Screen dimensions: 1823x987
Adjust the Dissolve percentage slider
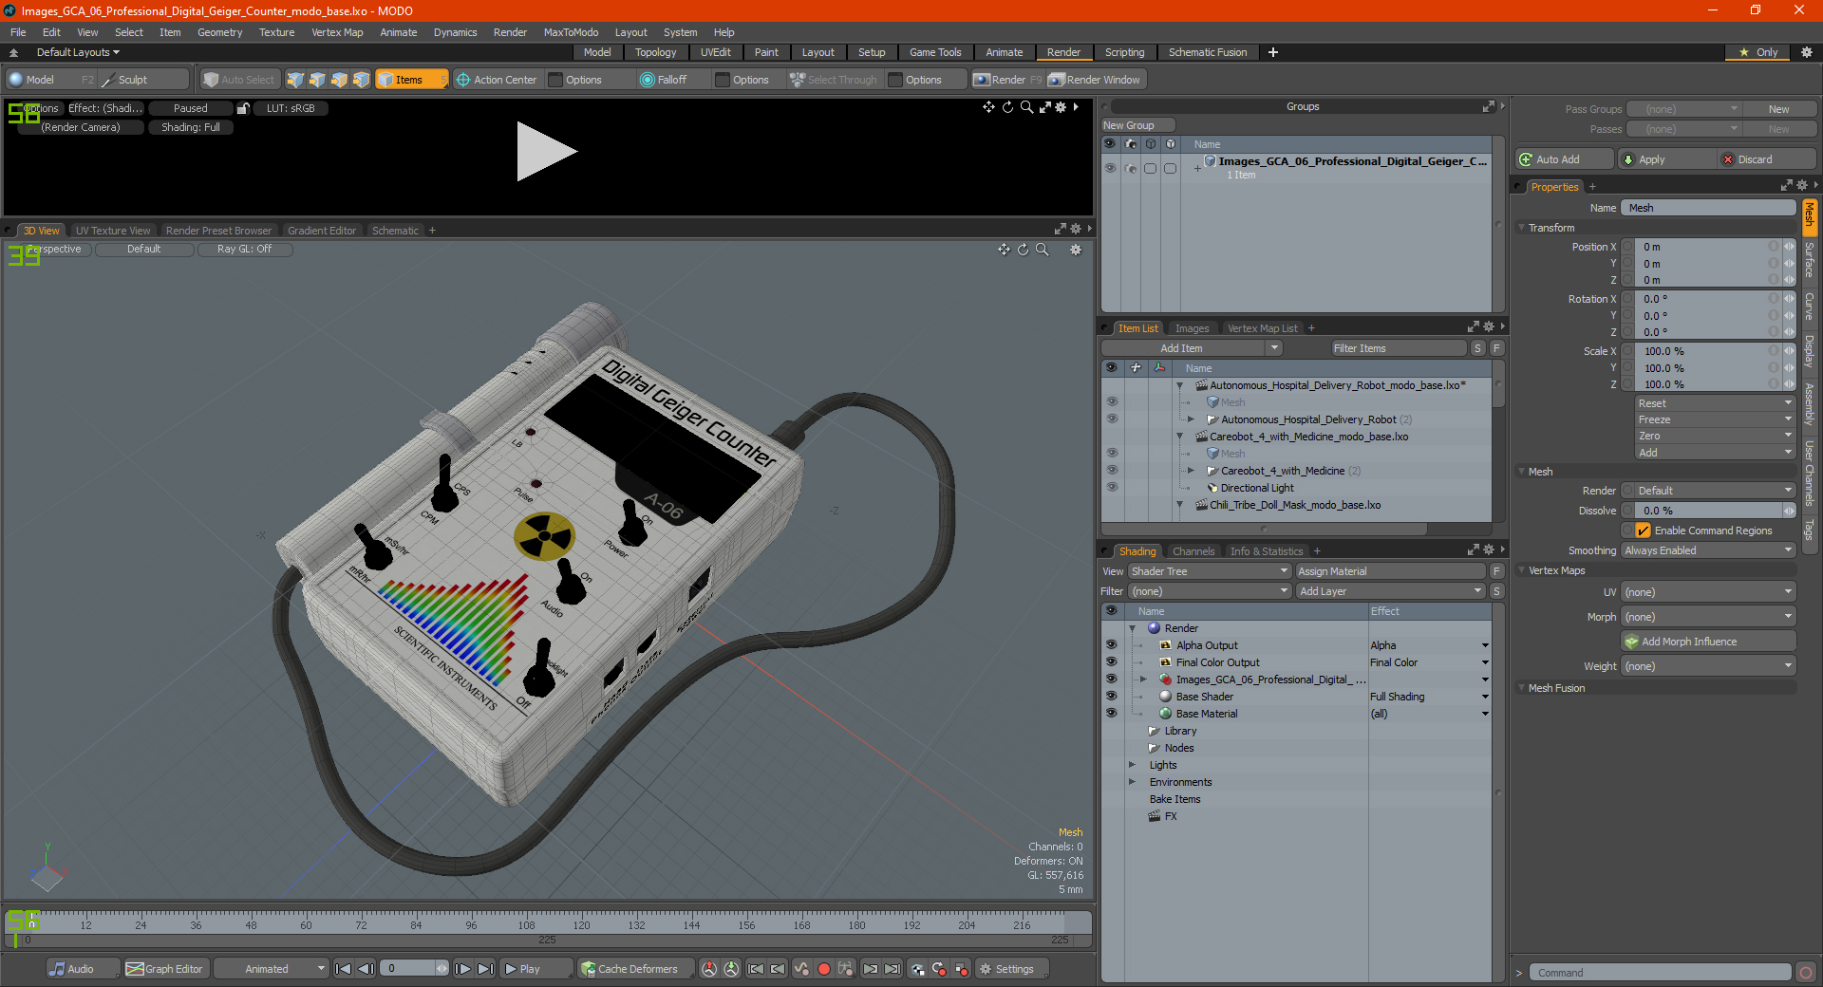pos(1709,511)
